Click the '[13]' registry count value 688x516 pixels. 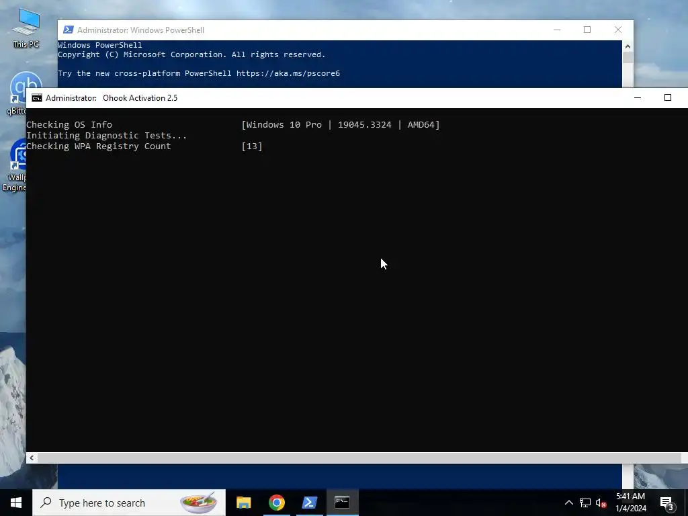(x=252, y=146)
